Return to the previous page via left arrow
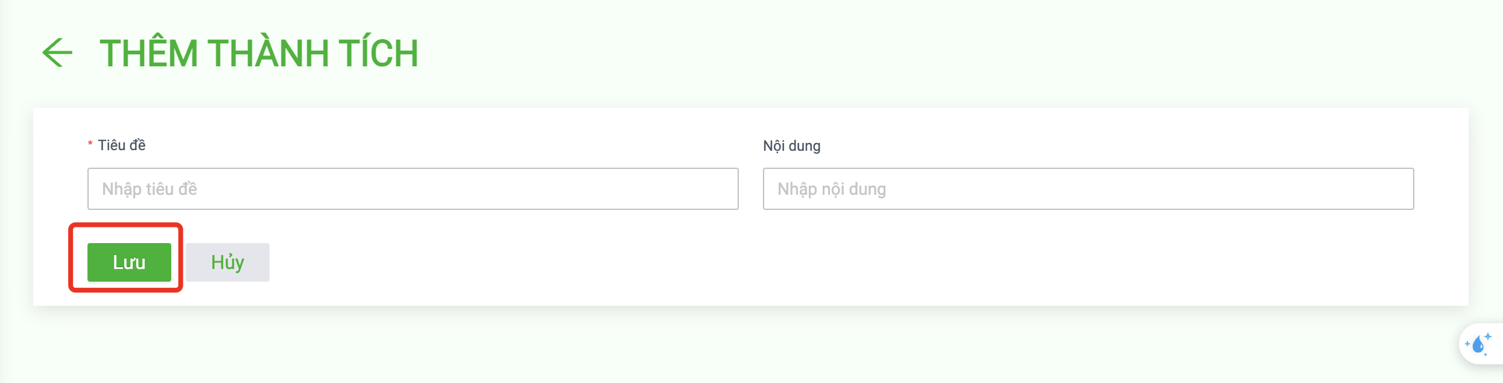 [x=57, y=52]
